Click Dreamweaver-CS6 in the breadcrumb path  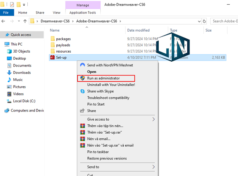click(x=55, y=21)
